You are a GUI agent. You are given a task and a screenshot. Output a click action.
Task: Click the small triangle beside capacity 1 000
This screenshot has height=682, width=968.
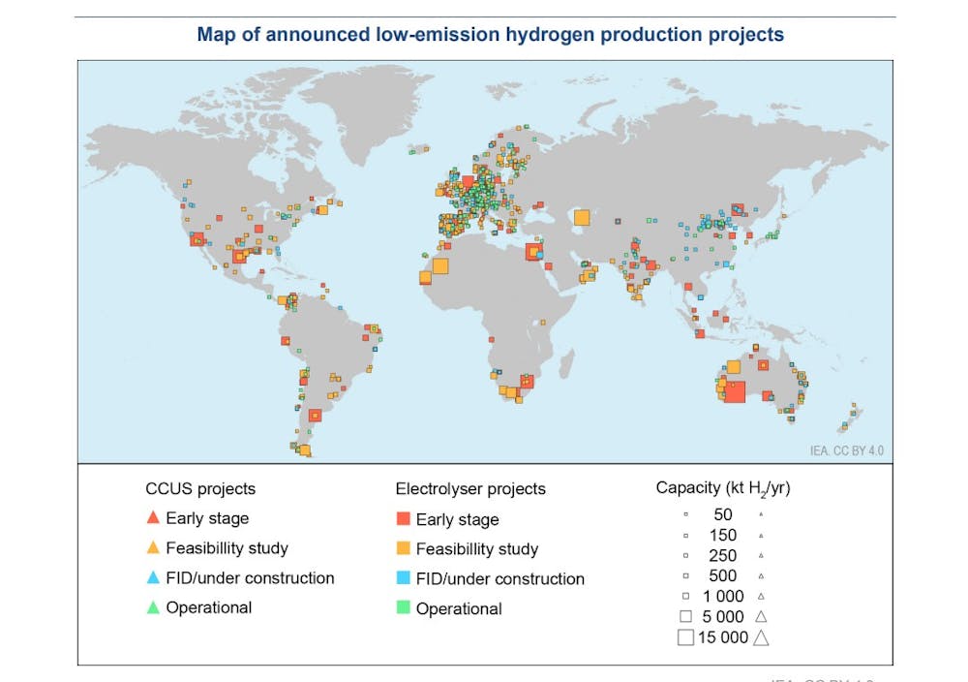pos(761,596)
